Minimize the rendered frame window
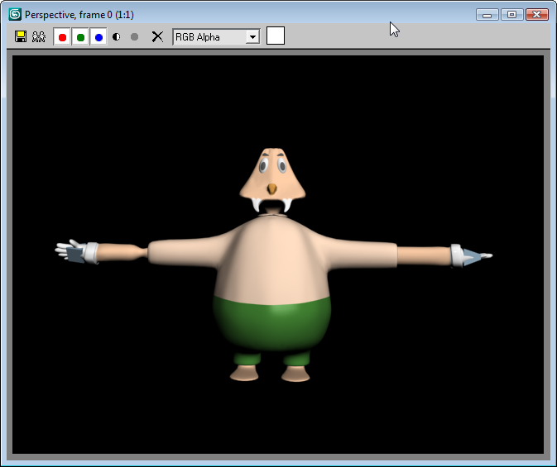557x467 pixels. [x=487, y=15]
